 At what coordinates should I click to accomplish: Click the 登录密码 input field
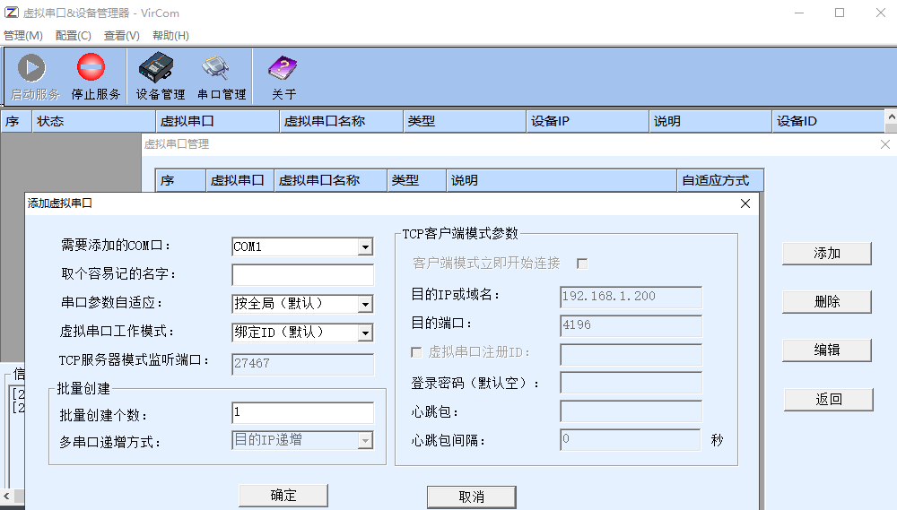(631, 383)
